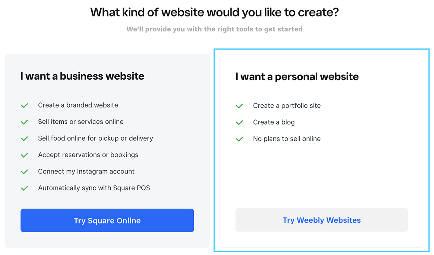The width and height of the screenshot is (434, 255).
Task: Select checkmark next to Square POS sync
Action: (x=25, y=189)
